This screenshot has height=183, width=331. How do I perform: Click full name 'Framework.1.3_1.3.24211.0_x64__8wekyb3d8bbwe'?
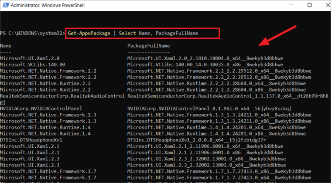point(219,115)
